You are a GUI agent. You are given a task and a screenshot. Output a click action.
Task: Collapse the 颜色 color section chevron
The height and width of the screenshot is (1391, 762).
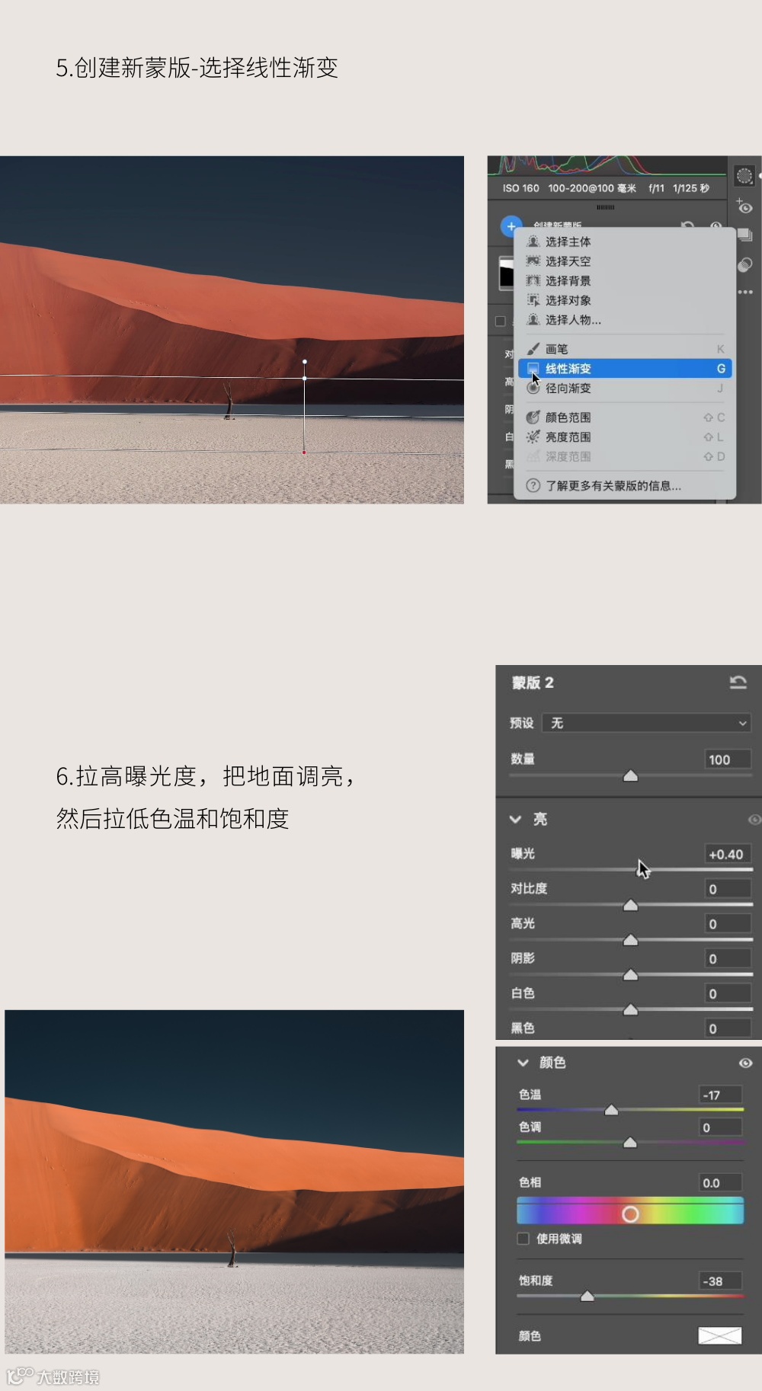pyautogui.click(x=523, y=1063)
